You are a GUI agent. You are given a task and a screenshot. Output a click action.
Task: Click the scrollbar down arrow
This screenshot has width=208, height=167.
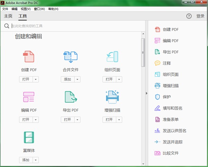[143, 164]
